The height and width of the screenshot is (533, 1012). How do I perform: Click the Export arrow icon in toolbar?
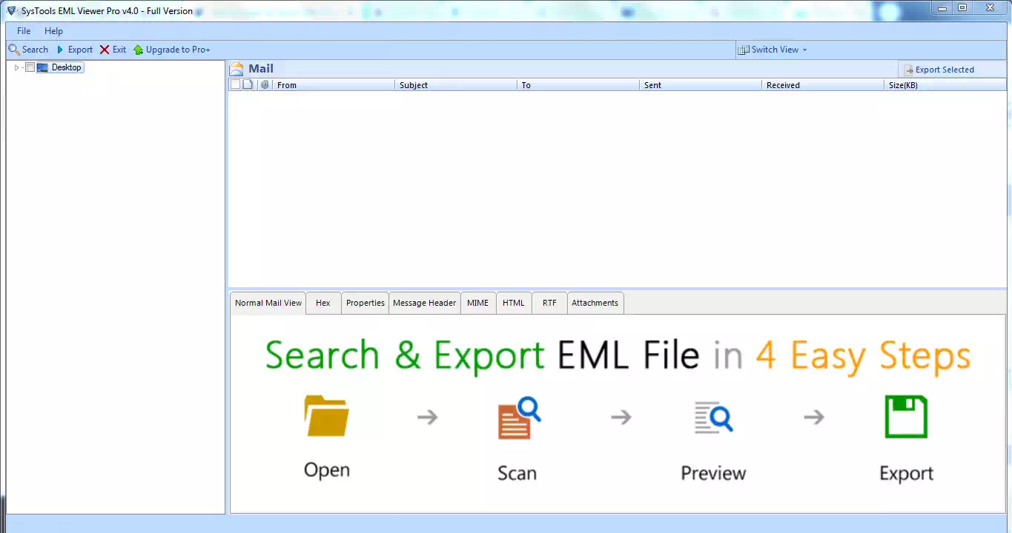coord(60,50)
